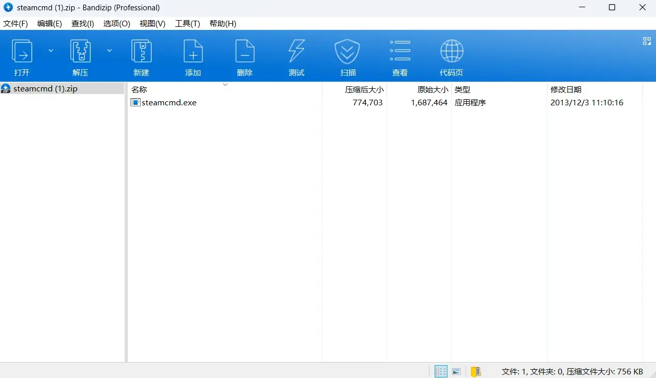Click the Bandizip icon in the title bar
This screenshot has height=378, width=656.
click(8, 7)
